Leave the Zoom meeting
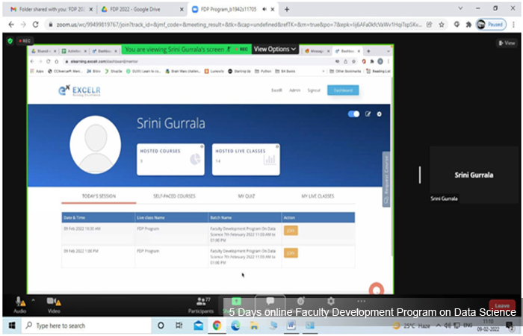The height and width of the screenshot is (336, 523). point(502,305)
